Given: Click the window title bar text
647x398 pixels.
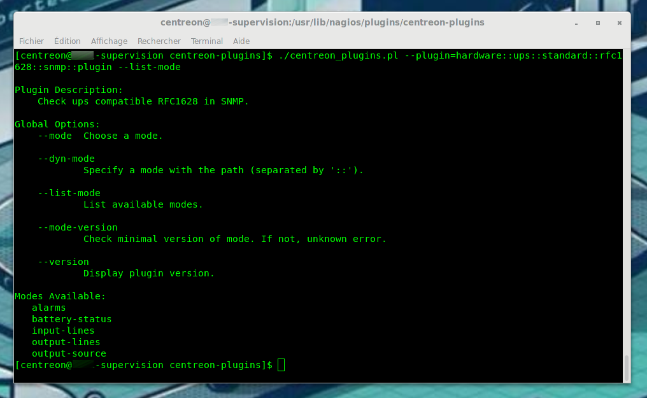Looking at the screenshot, I should pos(322,22).
